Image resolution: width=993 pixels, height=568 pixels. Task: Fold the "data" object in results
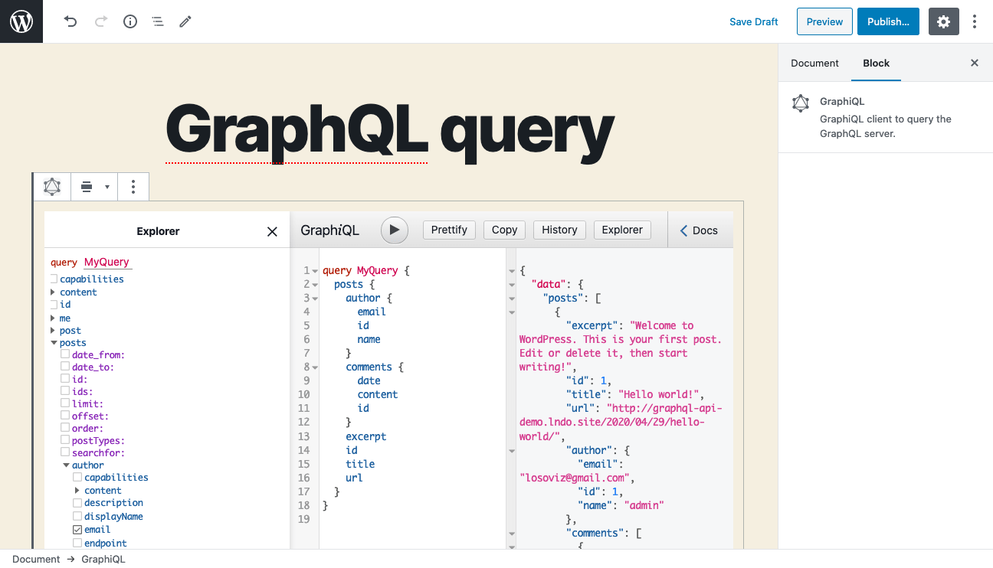pos(512,285)
